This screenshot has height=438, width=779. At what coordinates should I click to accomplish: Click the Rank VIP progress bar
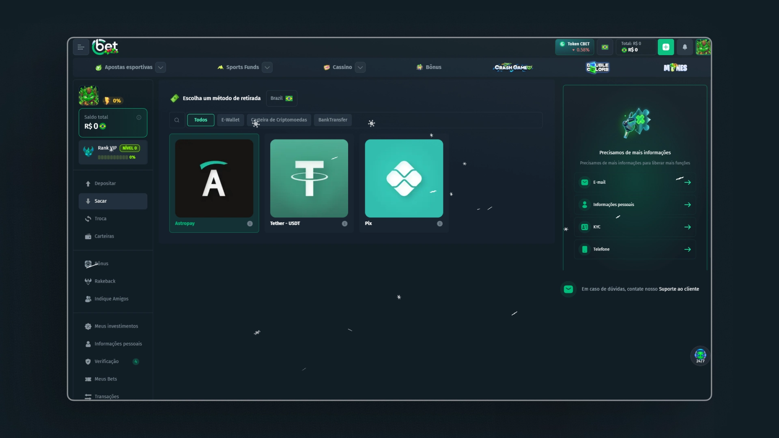click(x=113, y=157)
